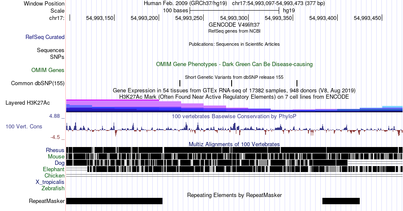
Task: Click the 54,993,400 ruler position
Action: (323, 18)
